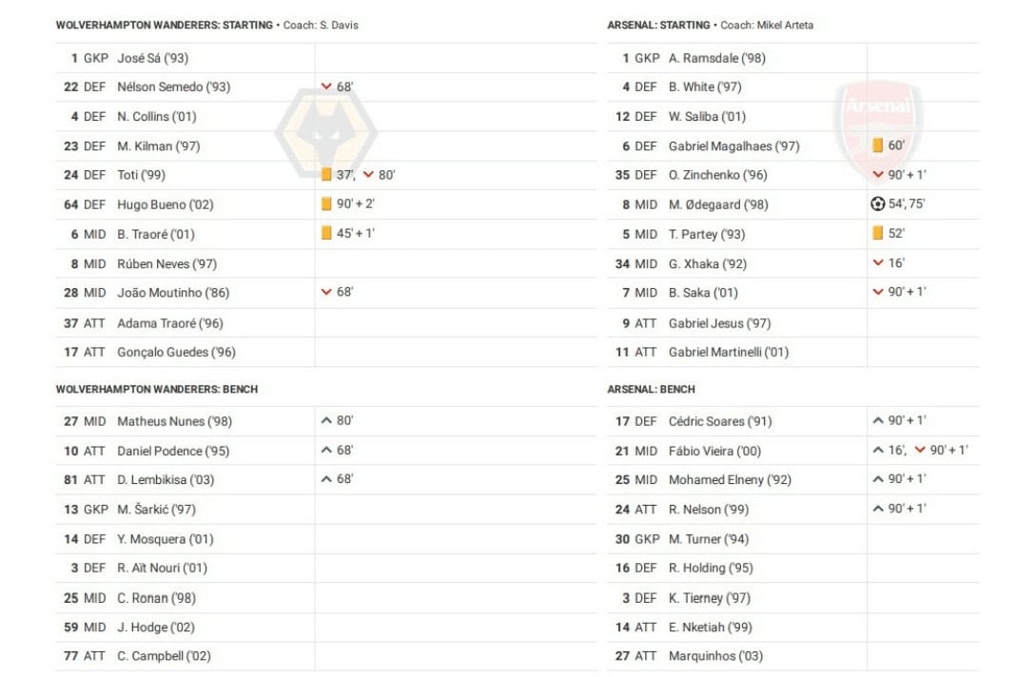This screenshot has height=677, width=1016.
Task: Click the Arsenal: Bench section header
Action: 651,389
